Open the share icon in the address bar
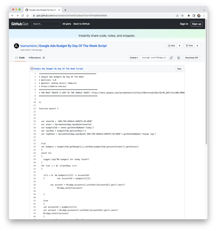This screenshot has width=216, height=231. click(x=177, y=16)
